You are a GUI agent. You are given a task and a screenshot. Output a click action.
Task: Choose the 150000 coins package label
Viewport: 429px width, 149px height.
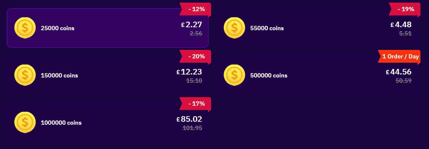59,75
